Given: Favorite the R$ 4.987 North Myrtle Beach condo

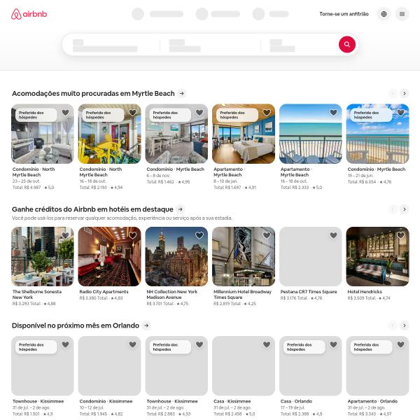Looking at the screenshot, I should click(65, 113).
